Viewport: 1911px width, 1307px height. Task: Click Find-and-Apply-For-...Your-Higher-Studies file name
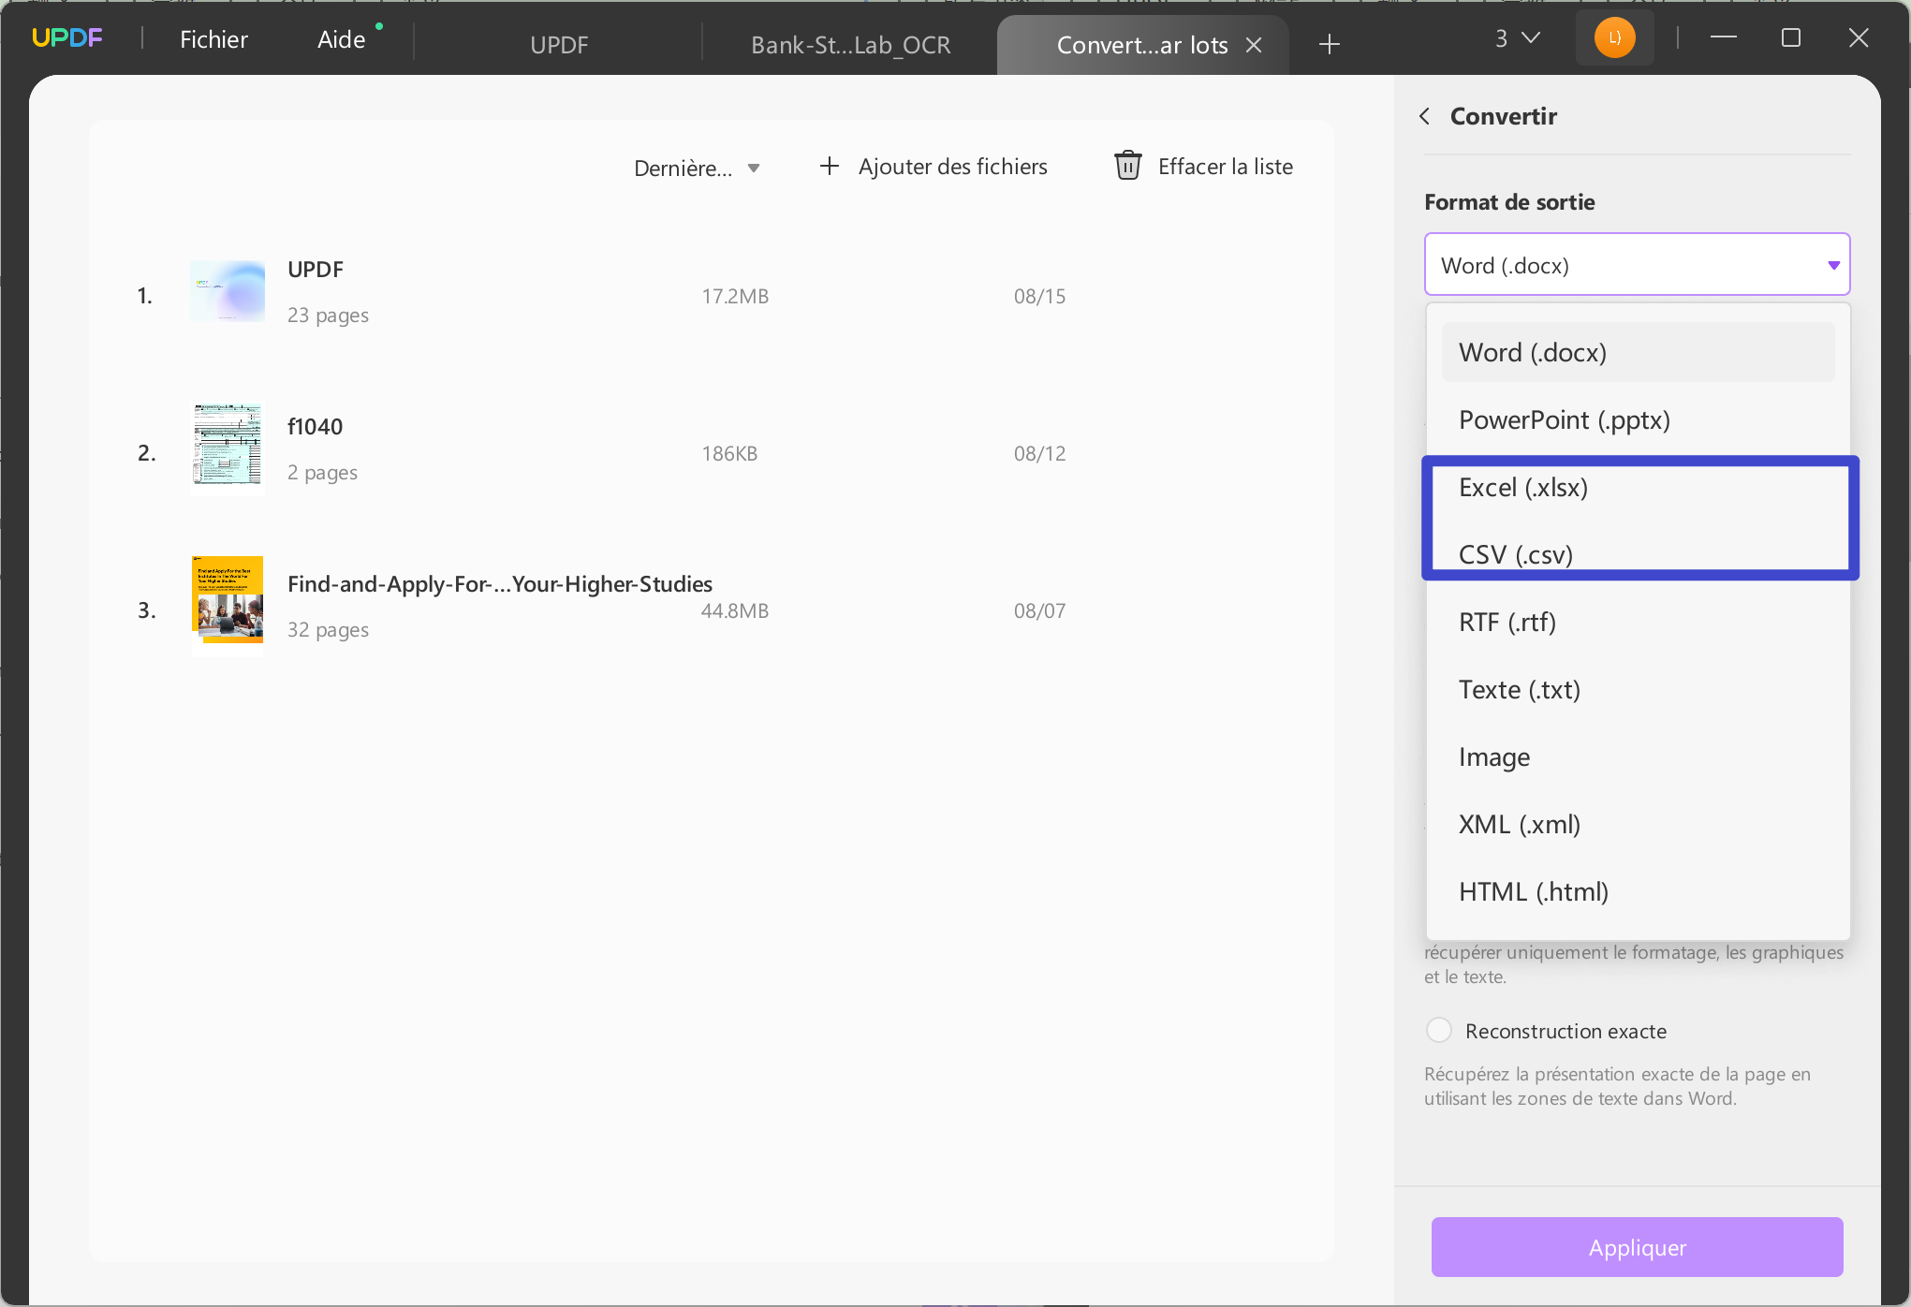[500, 584]
